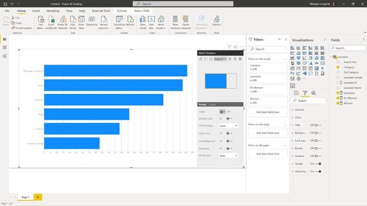Choose the funnel visual
Viewport: 367px width, 206px height.
point(298,58)
